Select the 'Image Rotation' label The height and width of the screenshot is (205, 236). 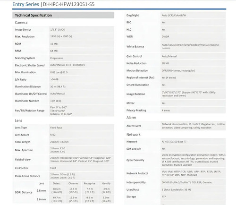coord(136,94)
